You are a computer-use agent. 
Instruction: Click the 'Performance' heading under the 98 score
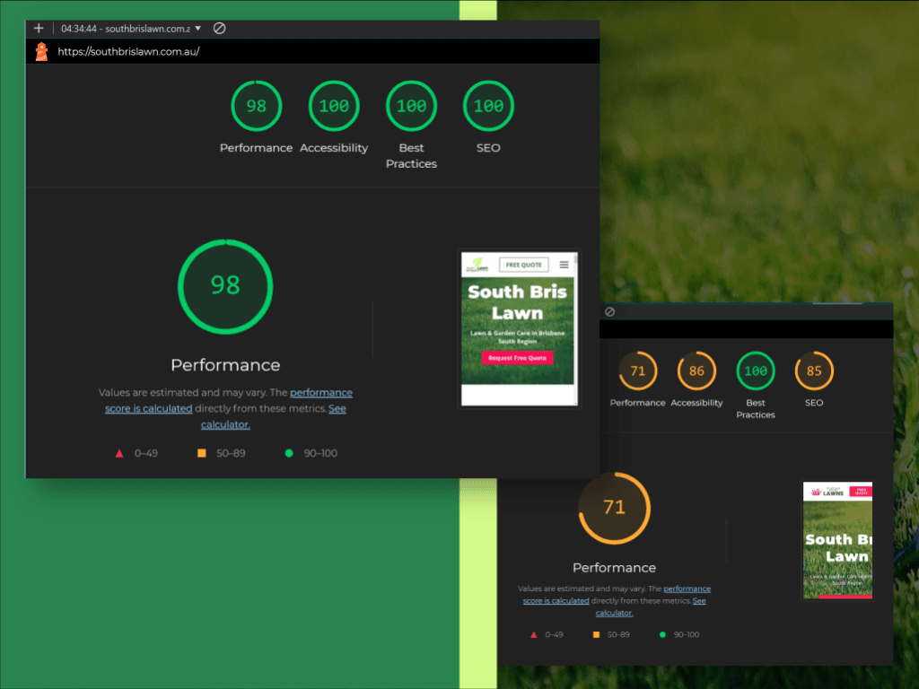[225, 365]
